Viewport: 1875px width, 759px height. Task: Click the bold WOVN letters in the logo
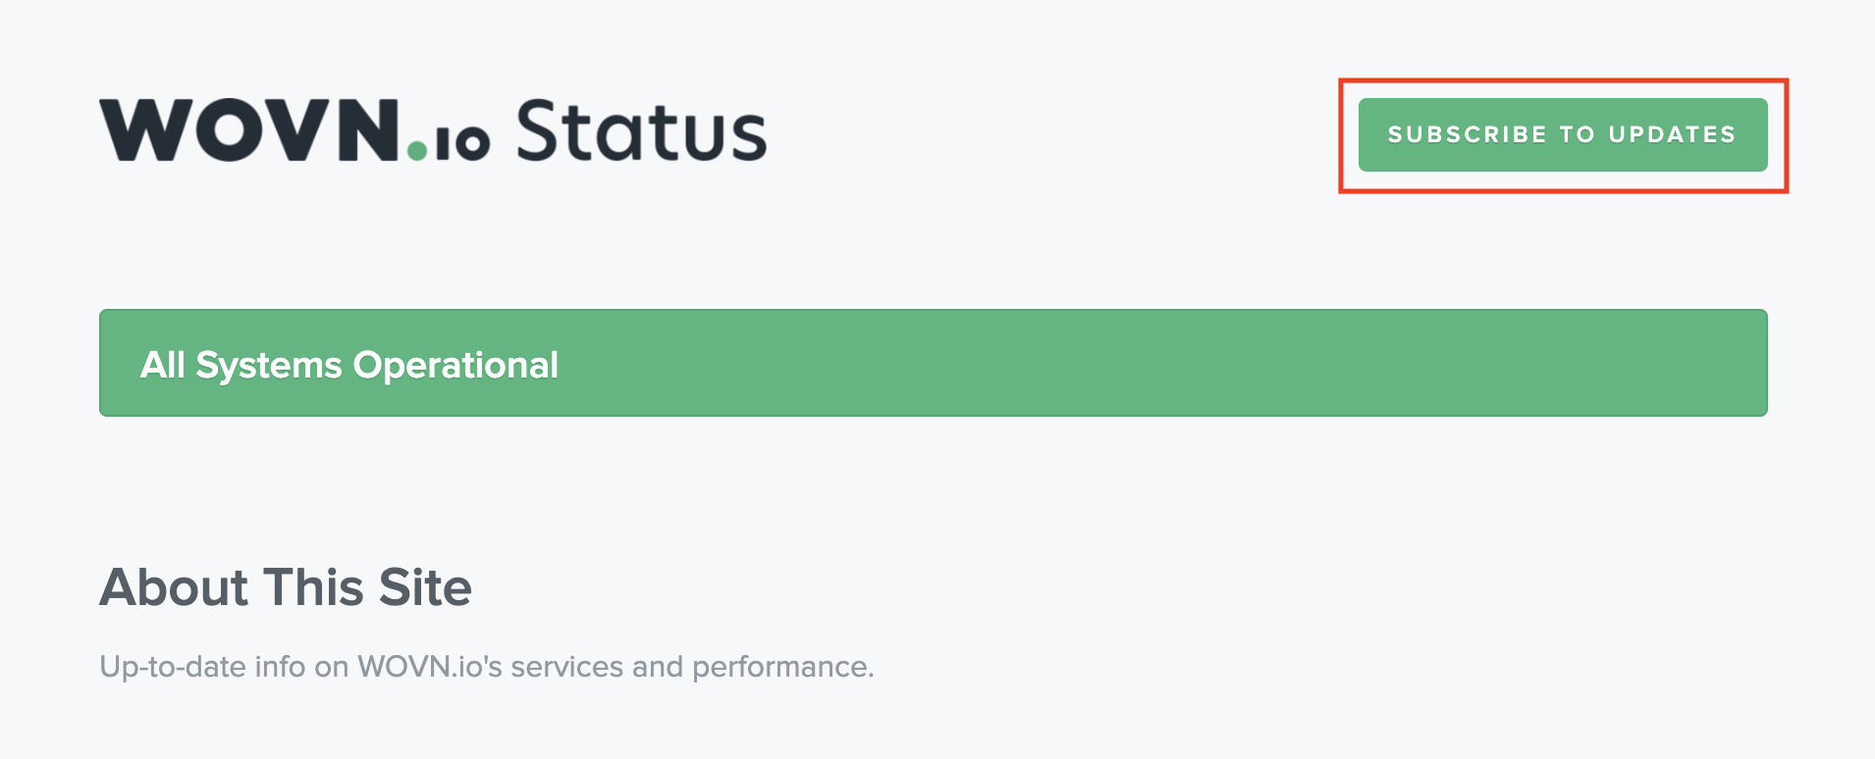click(x=249, y=130)
